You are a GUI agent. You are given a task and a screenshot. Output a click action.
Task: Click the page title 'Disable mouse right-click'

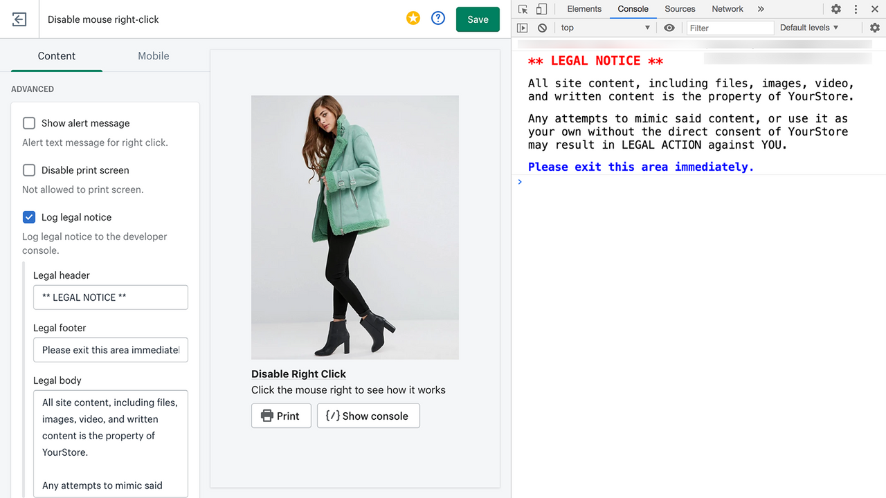[103, 19]
